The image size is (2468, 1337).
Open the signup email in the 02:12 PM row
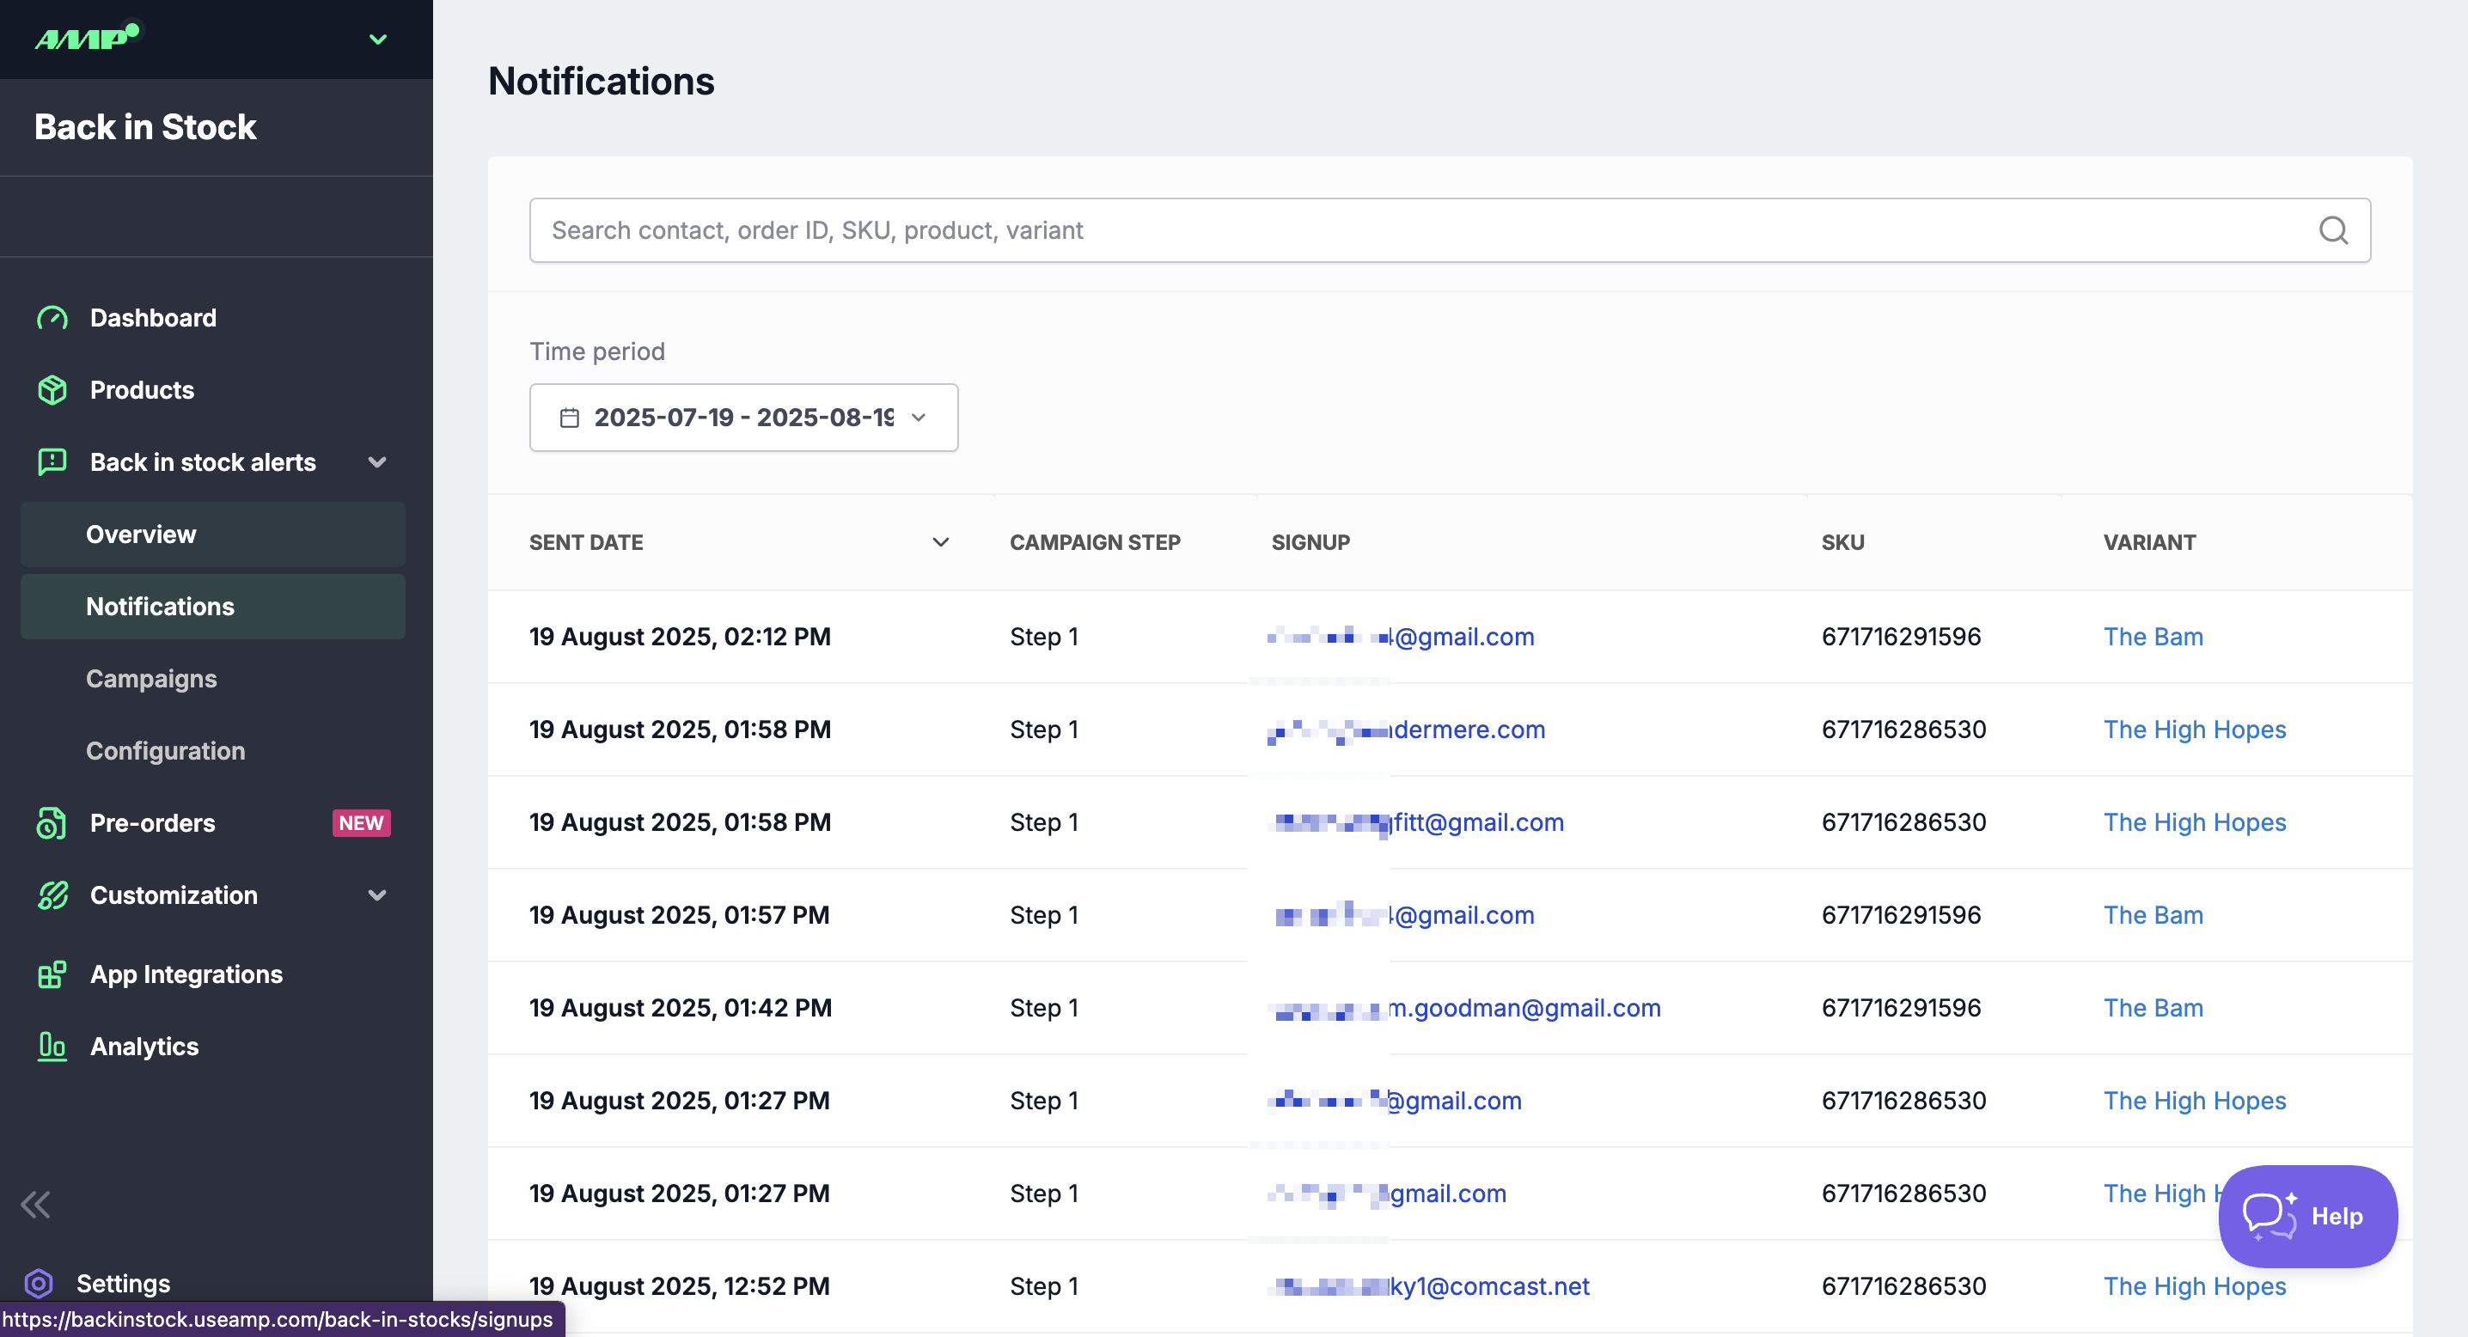coord(1402,637)
